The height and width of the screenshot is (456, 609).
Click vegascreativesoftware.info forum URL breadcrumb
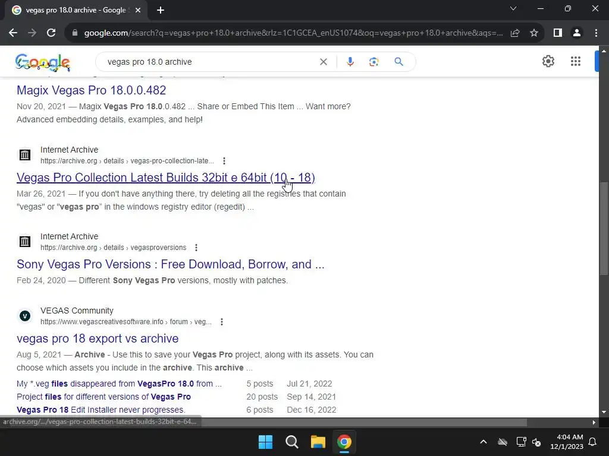point(126,322)
